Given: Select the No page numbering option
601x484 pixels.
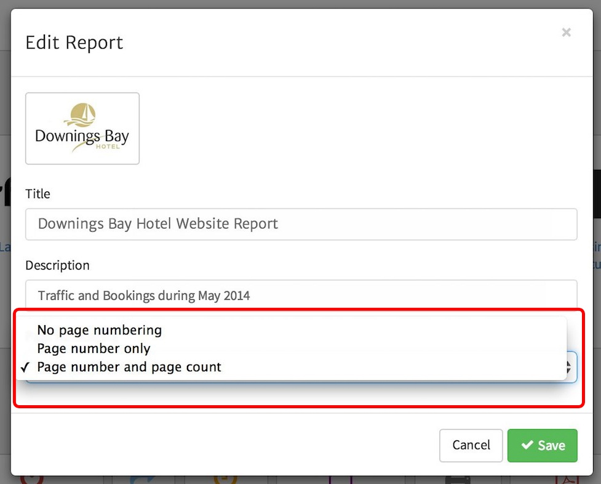Looking at the screenshot, I should tap(99, 330).
